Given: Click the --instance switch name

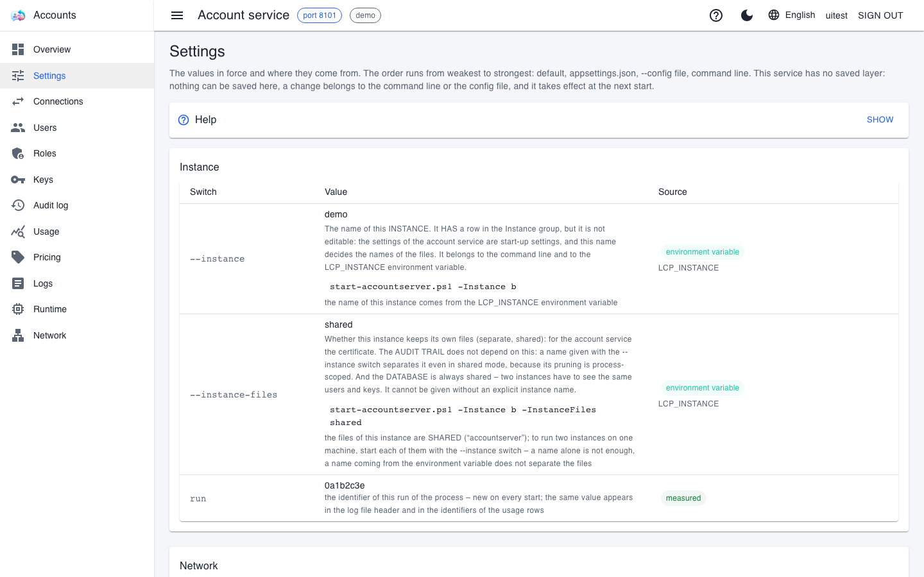Looking at the screenshot, I should coord(217,259).
